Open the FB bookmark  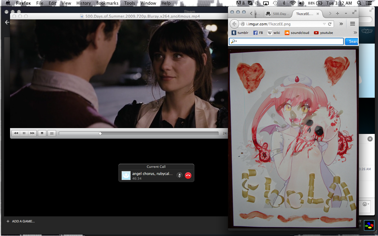pyautogui.click(x=258, y=33)
